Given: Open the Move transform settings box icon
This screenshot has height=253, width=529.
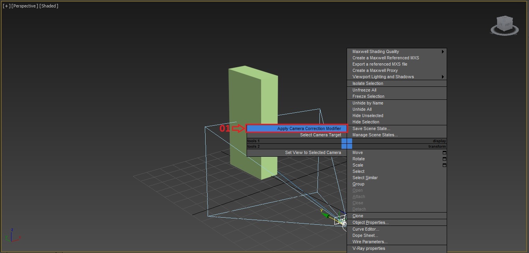Looking at the screenshot, I should pos(444,152).
